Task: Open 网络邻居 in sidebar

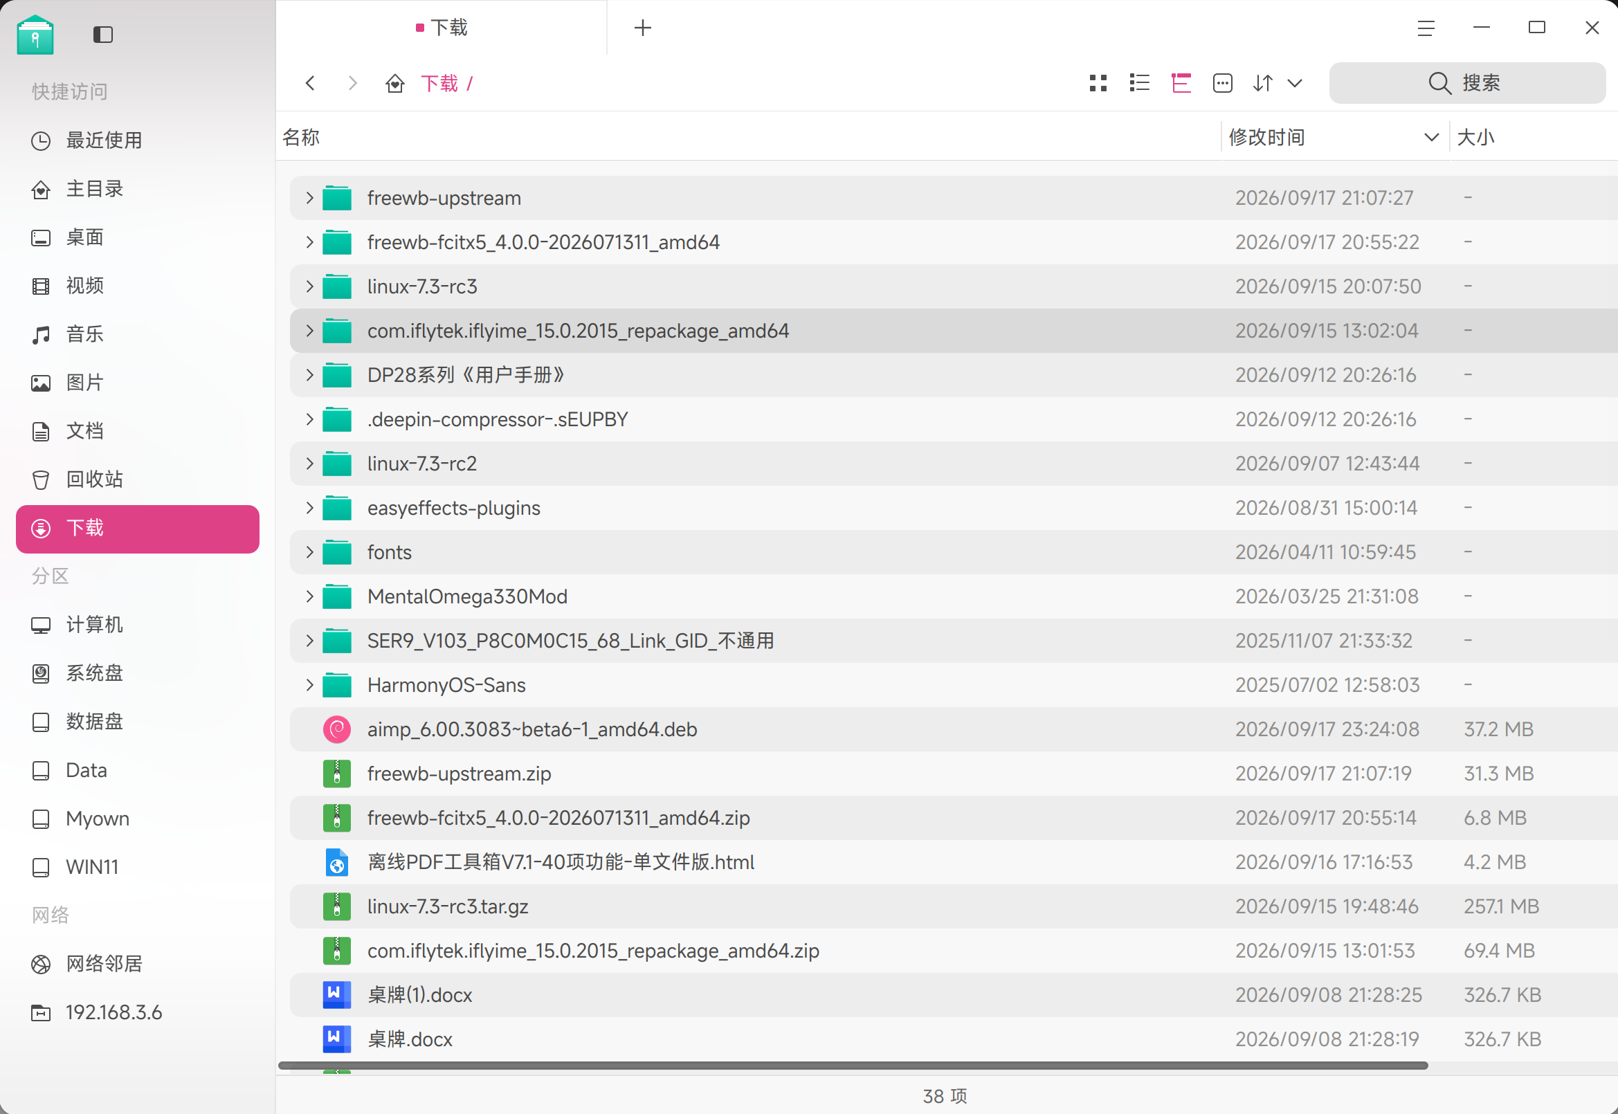Action: coord(138,964)
